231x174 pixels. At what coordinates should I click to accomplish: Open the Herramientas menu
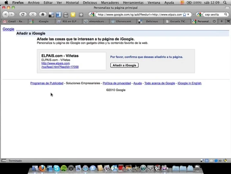coord(133,3)
